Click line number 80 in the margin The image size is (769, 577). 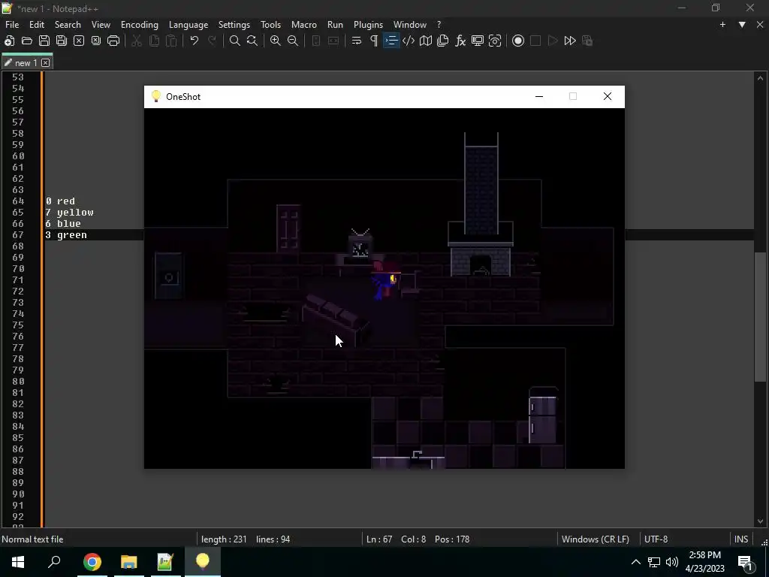point(18,381)
